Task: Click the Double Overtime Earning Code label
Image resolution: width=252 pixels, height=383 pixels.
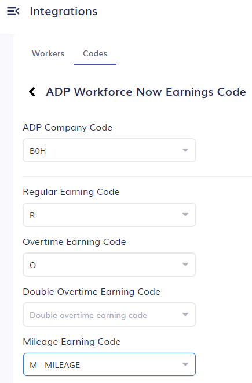Action: 92,292
